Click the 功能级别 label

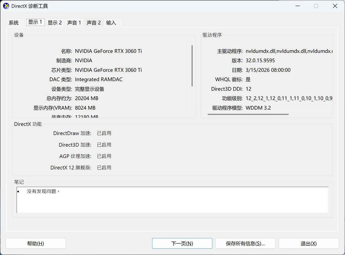[232, 98]
